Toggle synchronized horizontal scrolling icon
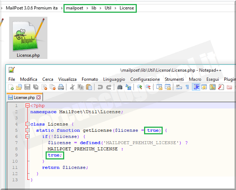Image resolution: width=236 pixels, height=190 pixels. click(x=168, y=87)
